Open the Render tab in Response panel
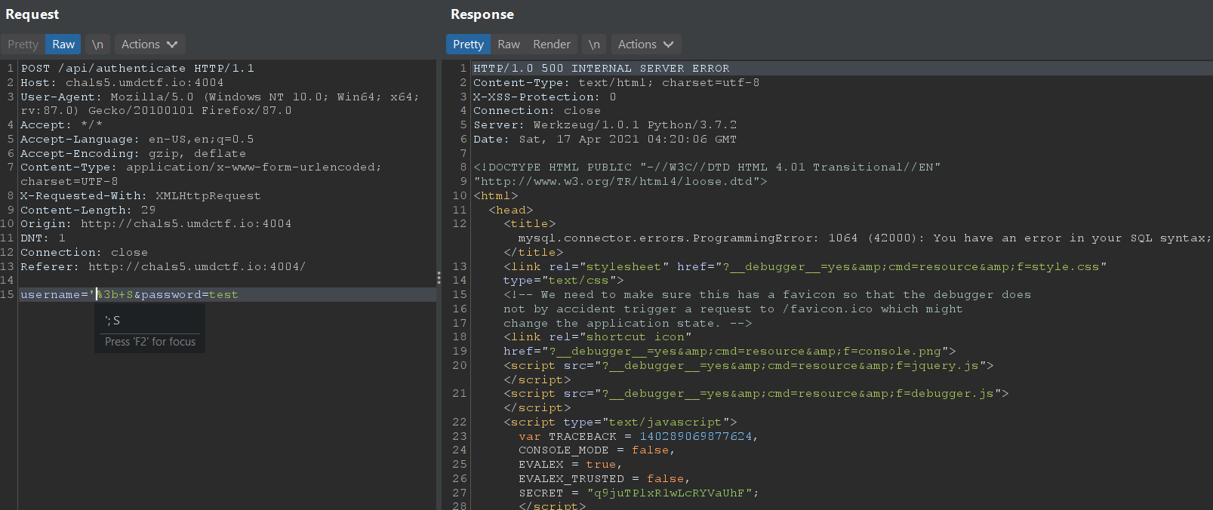Viewport: 1213px width, 510px height. tap(552, 45)
